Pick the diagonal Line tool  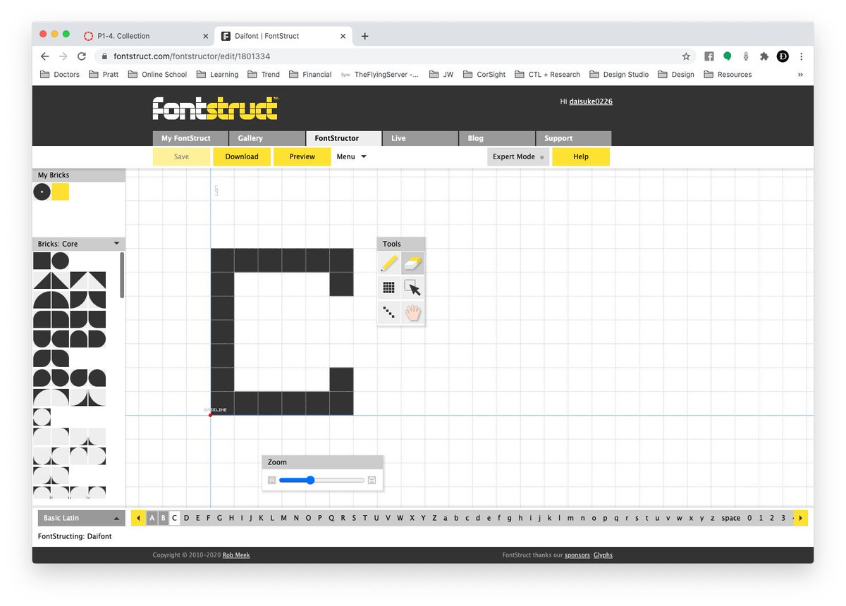point(389,312)
